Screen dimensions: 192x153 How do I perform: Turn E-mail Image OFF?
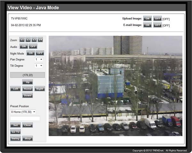click(x=157, y=25)
